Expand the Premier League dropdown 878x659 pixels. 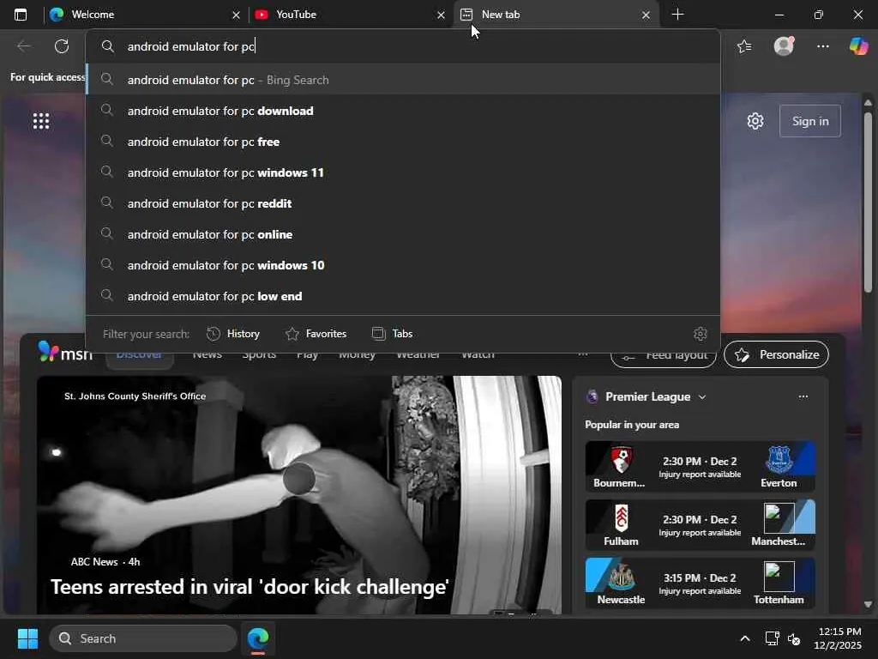point(702,396)
